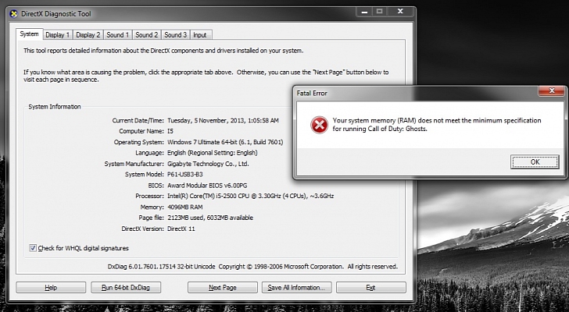Click the red error icon in the dialog
Viewport: 569px width, 312px height.
pos(318,124)
